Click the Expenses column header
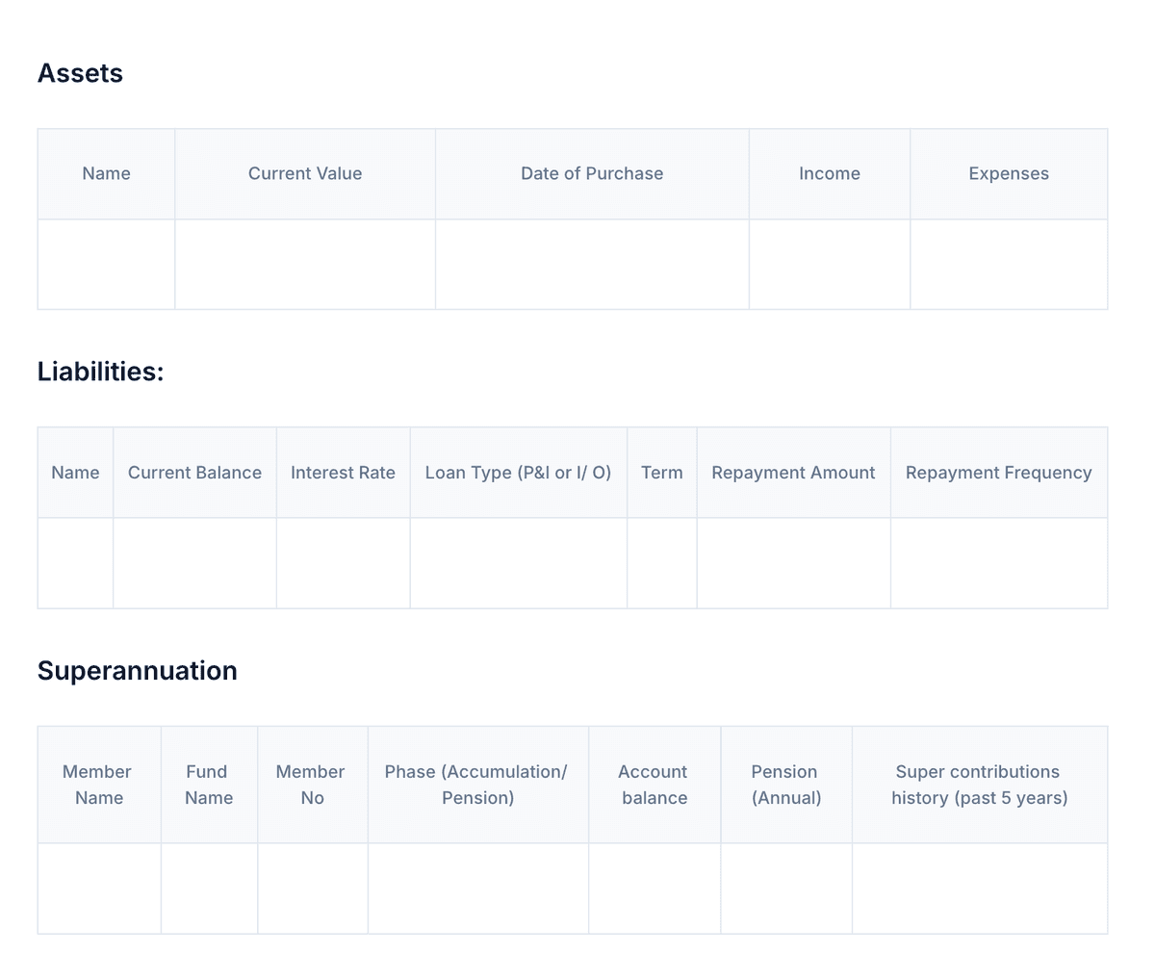This screenshot has height=979, width=1155. pyautogui.click(x=1008, y=173)
